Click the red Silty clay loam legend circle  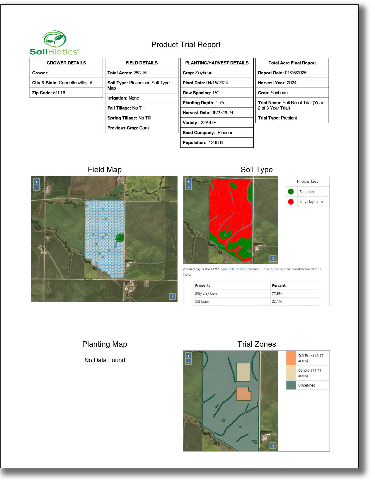click(291, 201)
